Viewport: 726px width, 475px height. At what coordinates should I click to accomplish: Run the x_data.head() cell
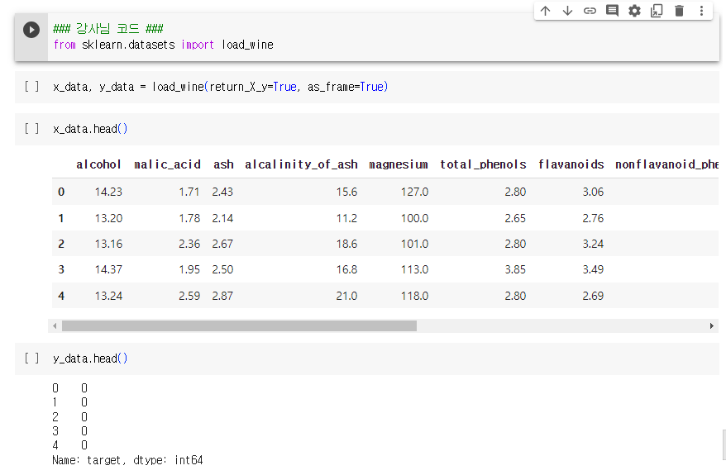(31, 129)
